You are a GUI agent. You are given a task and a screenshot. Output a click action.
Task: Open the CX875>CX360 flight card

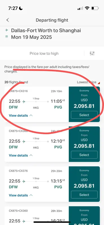click(x=52, y=215)
